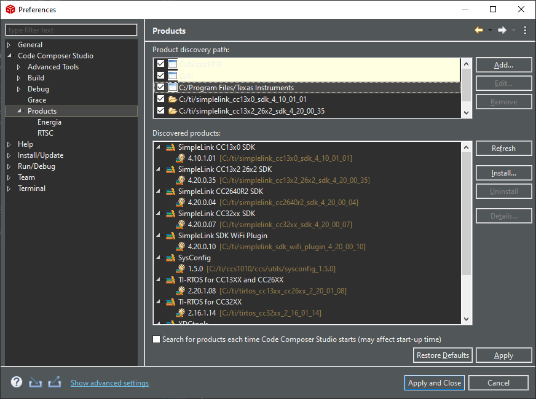Expand the General preferences node
Image resolution: width=536 pixels, height=399 pixels.
click(x=9, y=45)
